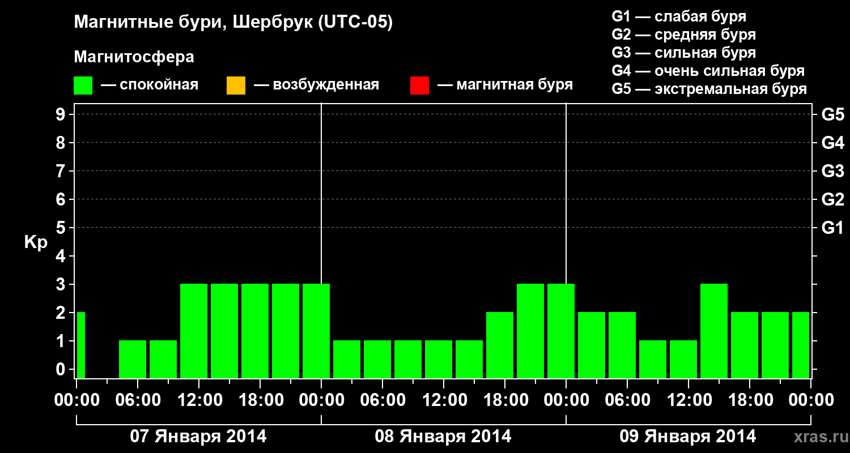850x453 pixels.
Task: Click the 'Kp' y-axis title
Action: coord(36,242)
